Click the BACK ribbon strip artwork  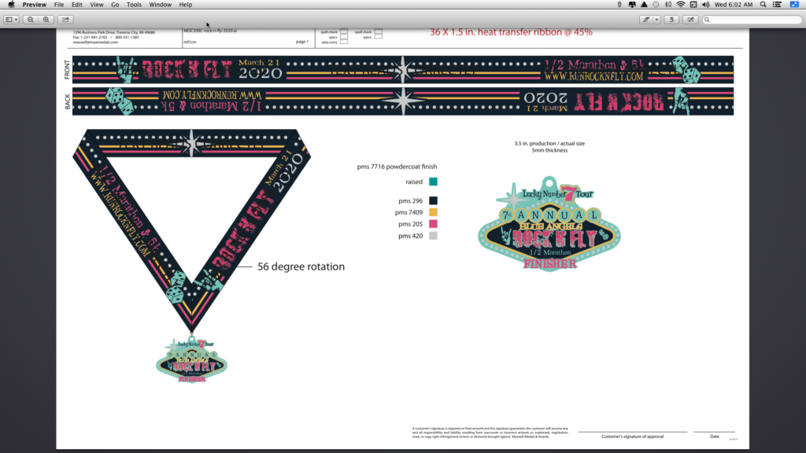[x=403, y=101]
